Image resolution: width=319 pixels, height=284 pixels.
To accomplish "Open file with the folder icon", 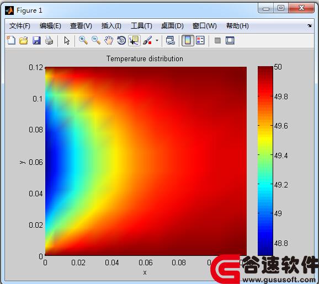I will (24, 40).
